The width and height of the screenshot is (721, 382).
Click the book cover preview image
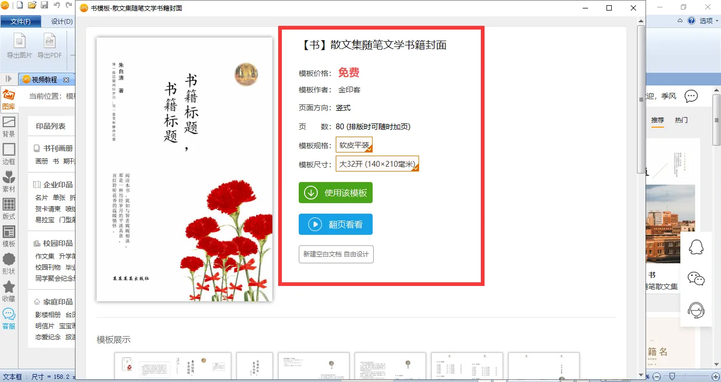[x=185, y=169]
